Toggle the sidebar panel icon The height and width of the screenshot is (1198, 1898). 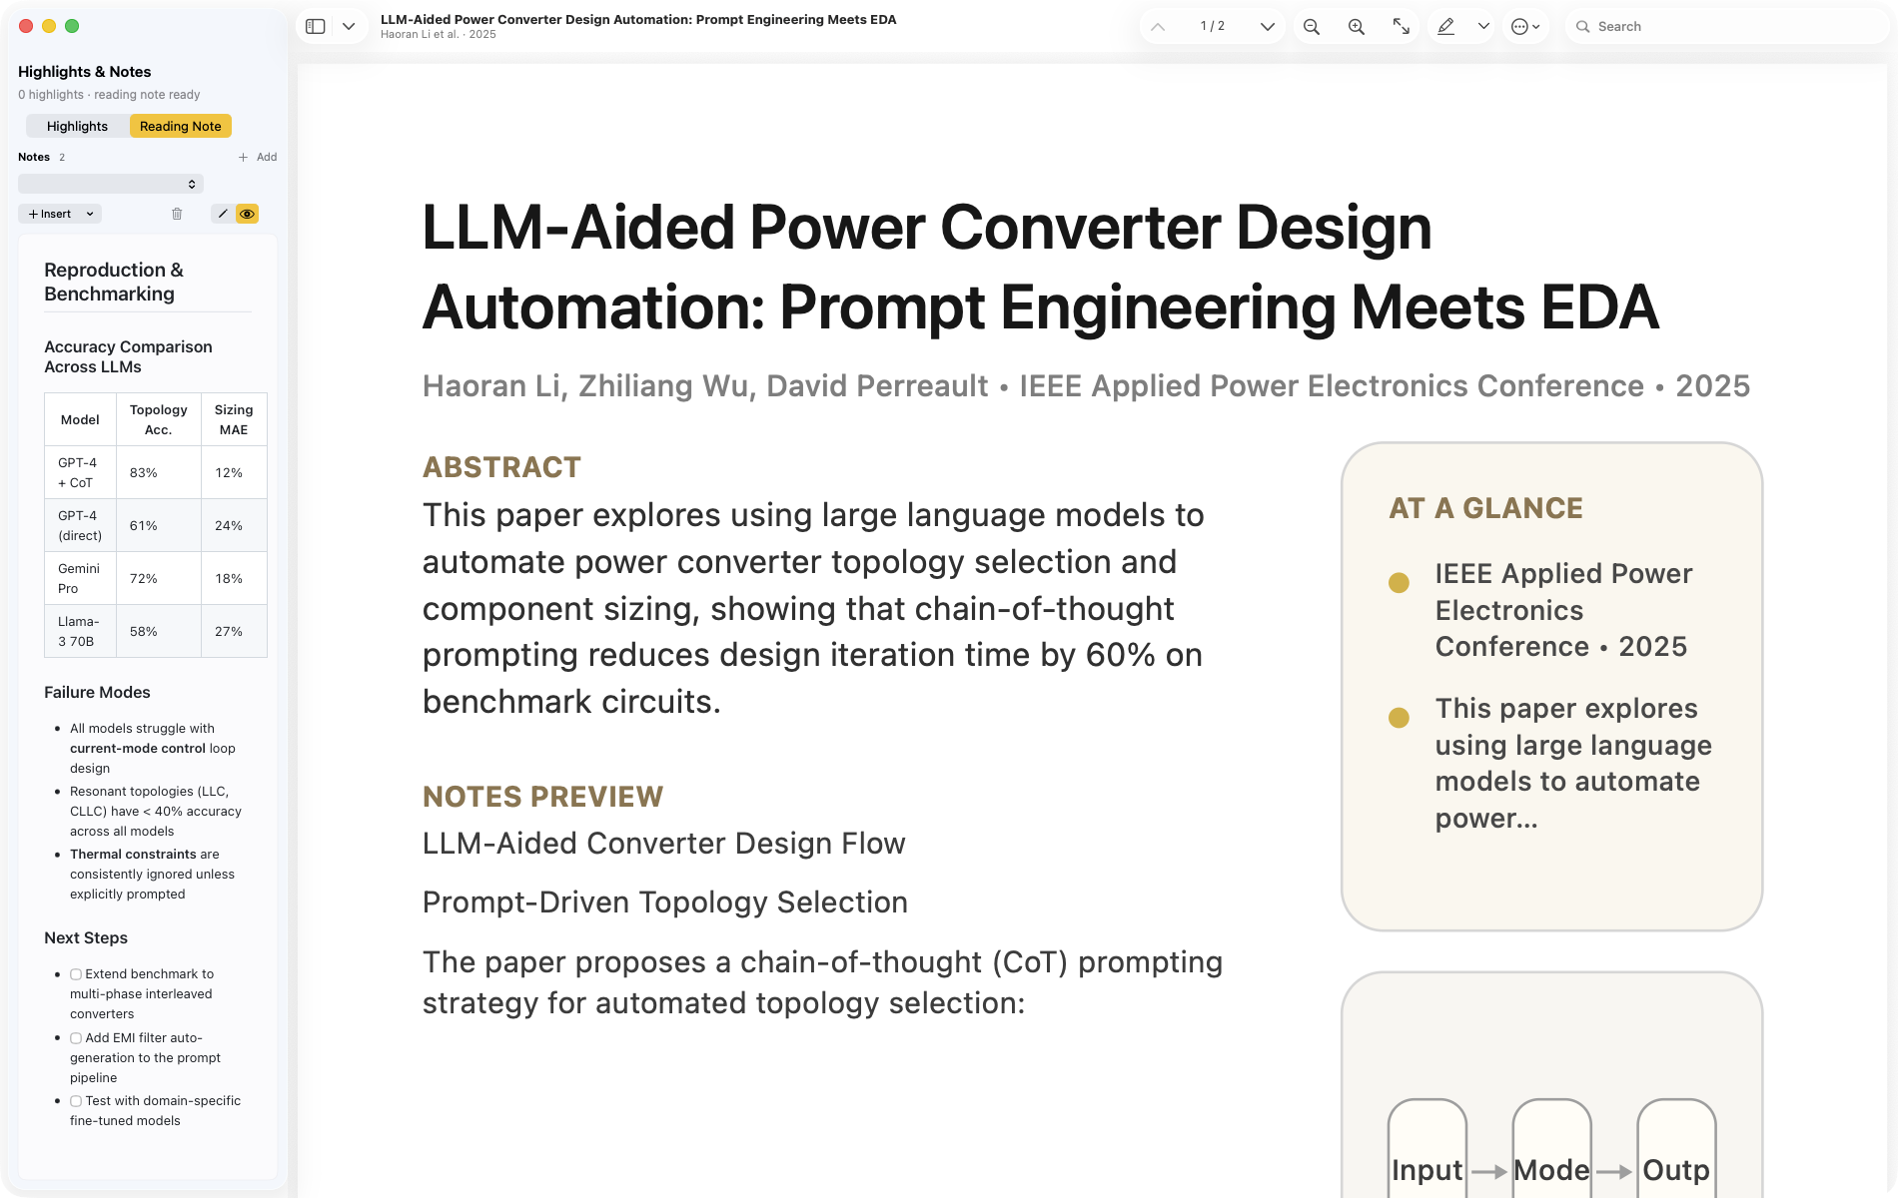[316, 27]
